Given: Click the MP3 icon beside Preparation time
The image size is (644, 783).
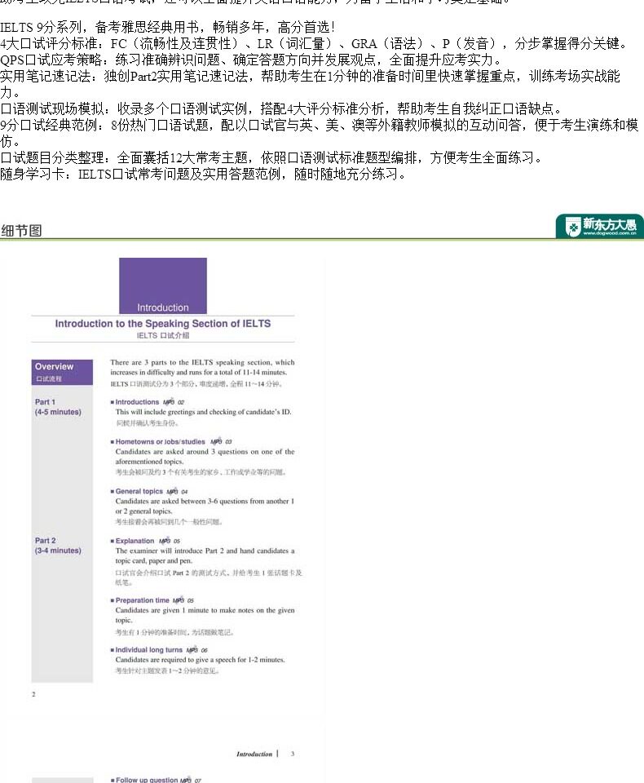Looking at the screenshot, I should 183,600.
